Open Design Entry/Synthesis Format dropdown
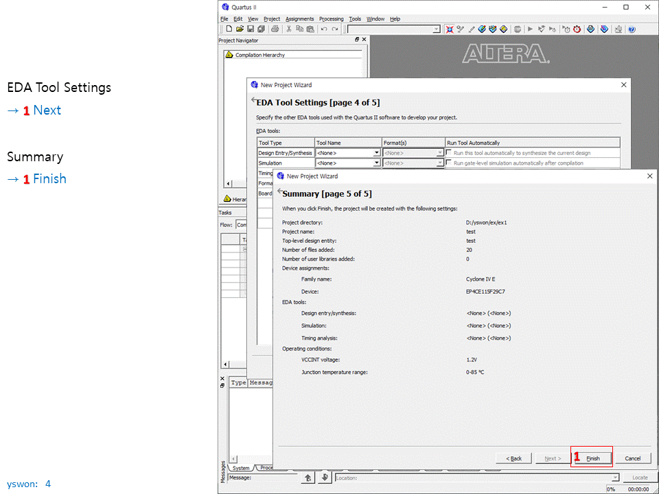 pyautogui.click(x=440, y=153)
